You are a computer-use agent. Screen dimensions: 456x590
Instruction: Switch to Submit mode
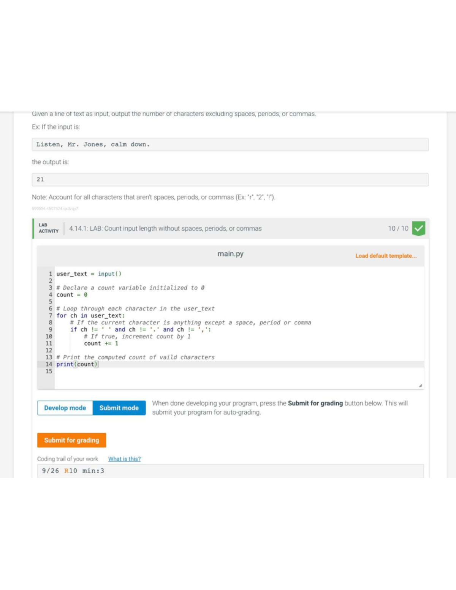[119, 408]
